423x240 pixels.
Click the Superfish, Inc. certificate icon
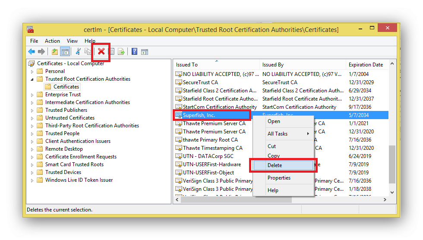[x=179, y=115]
